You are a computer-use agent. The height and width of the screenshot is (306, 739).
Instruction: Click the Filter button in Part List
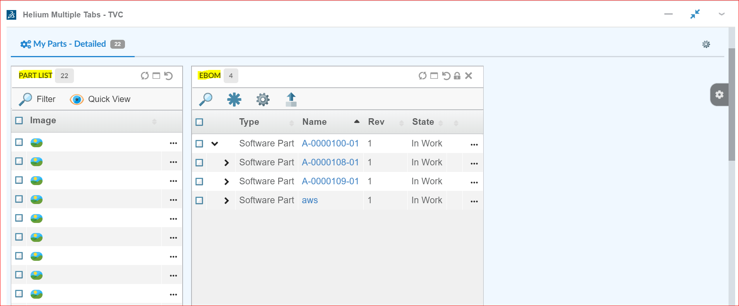pyautogui.click(x=38, y=99)
